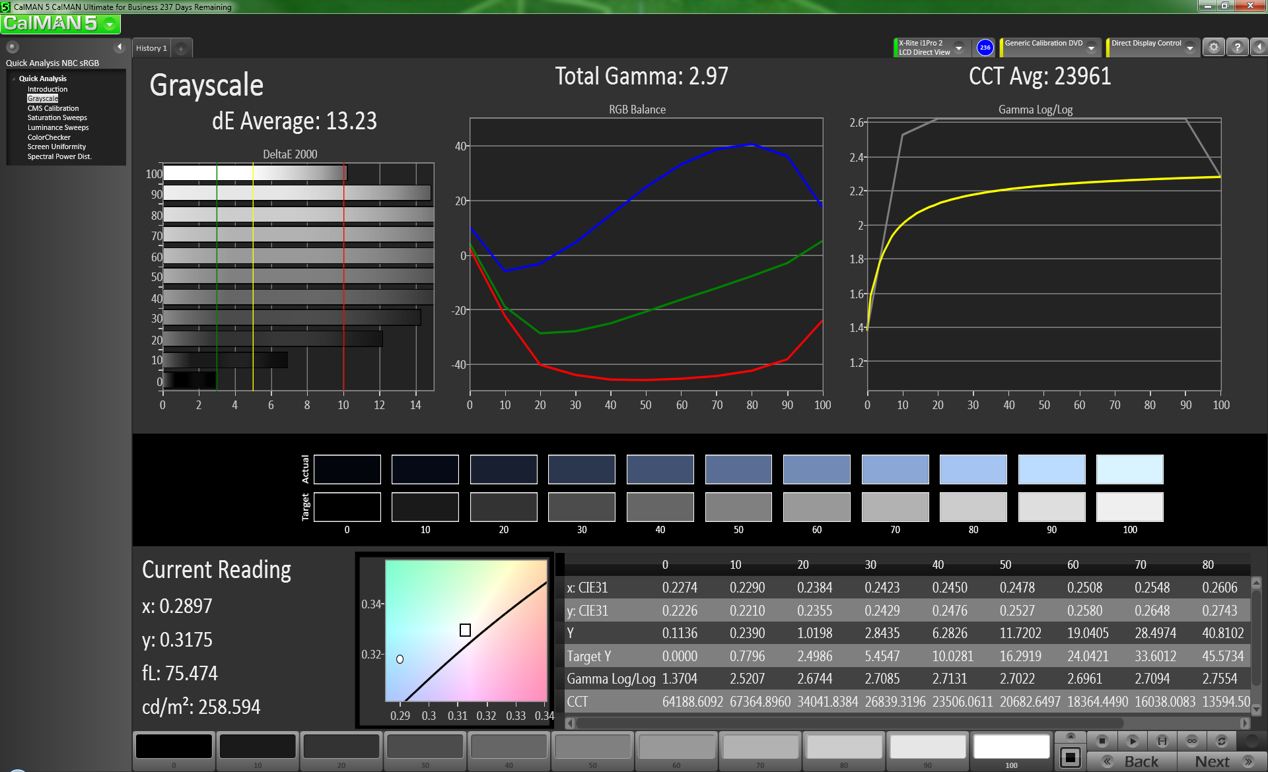Click the Actual swatch for level 50
The height and width of the screenshot is (772, 1268).
click(x=738, y=469)
